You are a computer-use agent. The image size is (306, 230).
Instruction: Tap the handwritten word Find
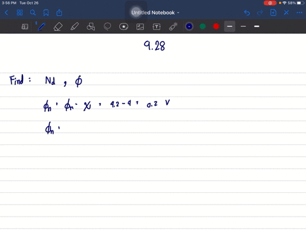[x=17, y=80]
